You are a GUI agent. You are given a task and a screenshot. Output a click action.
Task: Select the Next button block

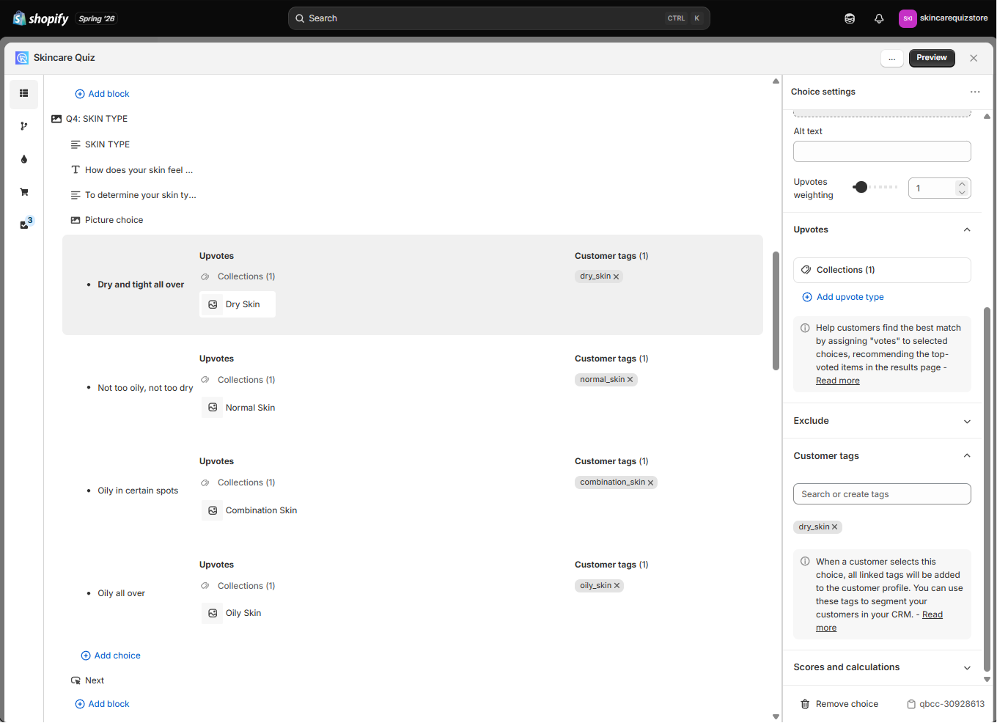88,680
